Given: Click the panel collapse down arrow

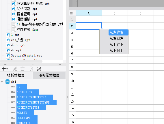Looking at the screenshot, I should click(60, 65).
